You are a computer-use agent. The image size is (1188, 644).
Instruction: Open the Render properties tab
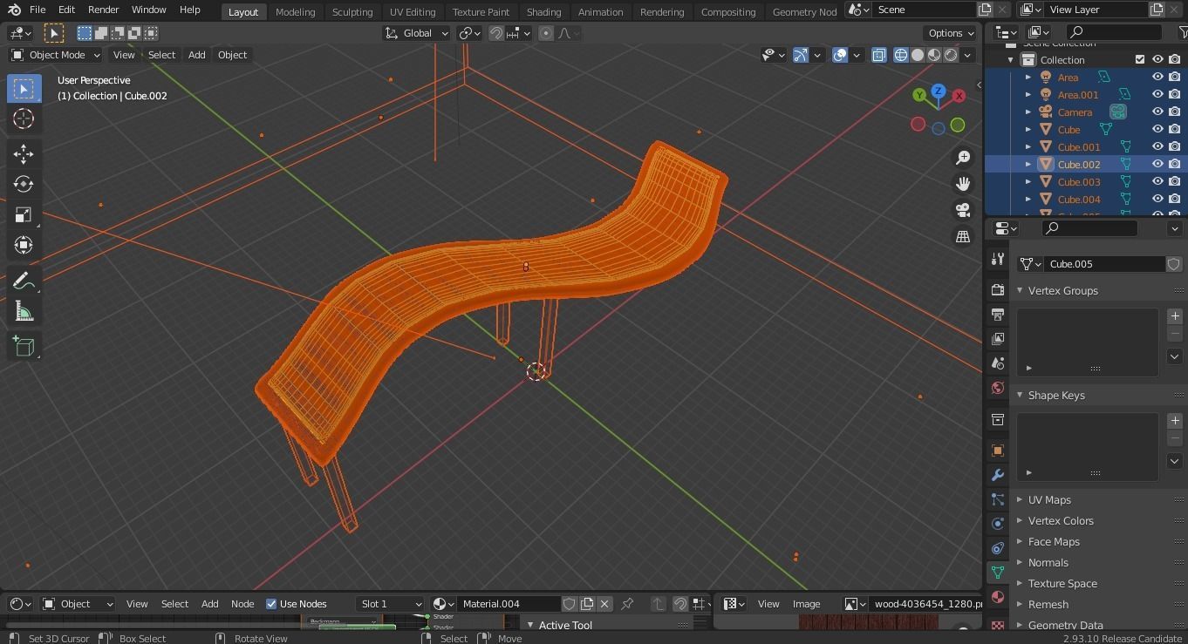998,289
